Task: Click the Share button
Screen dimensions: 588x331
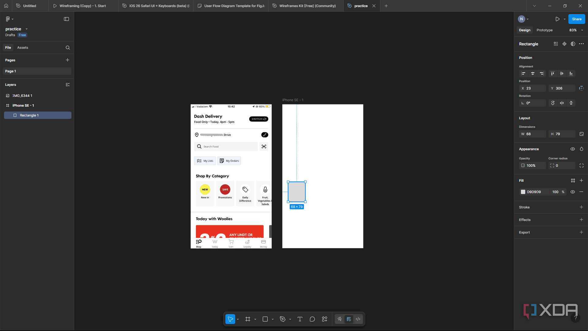Action: [x=577, y=19]
